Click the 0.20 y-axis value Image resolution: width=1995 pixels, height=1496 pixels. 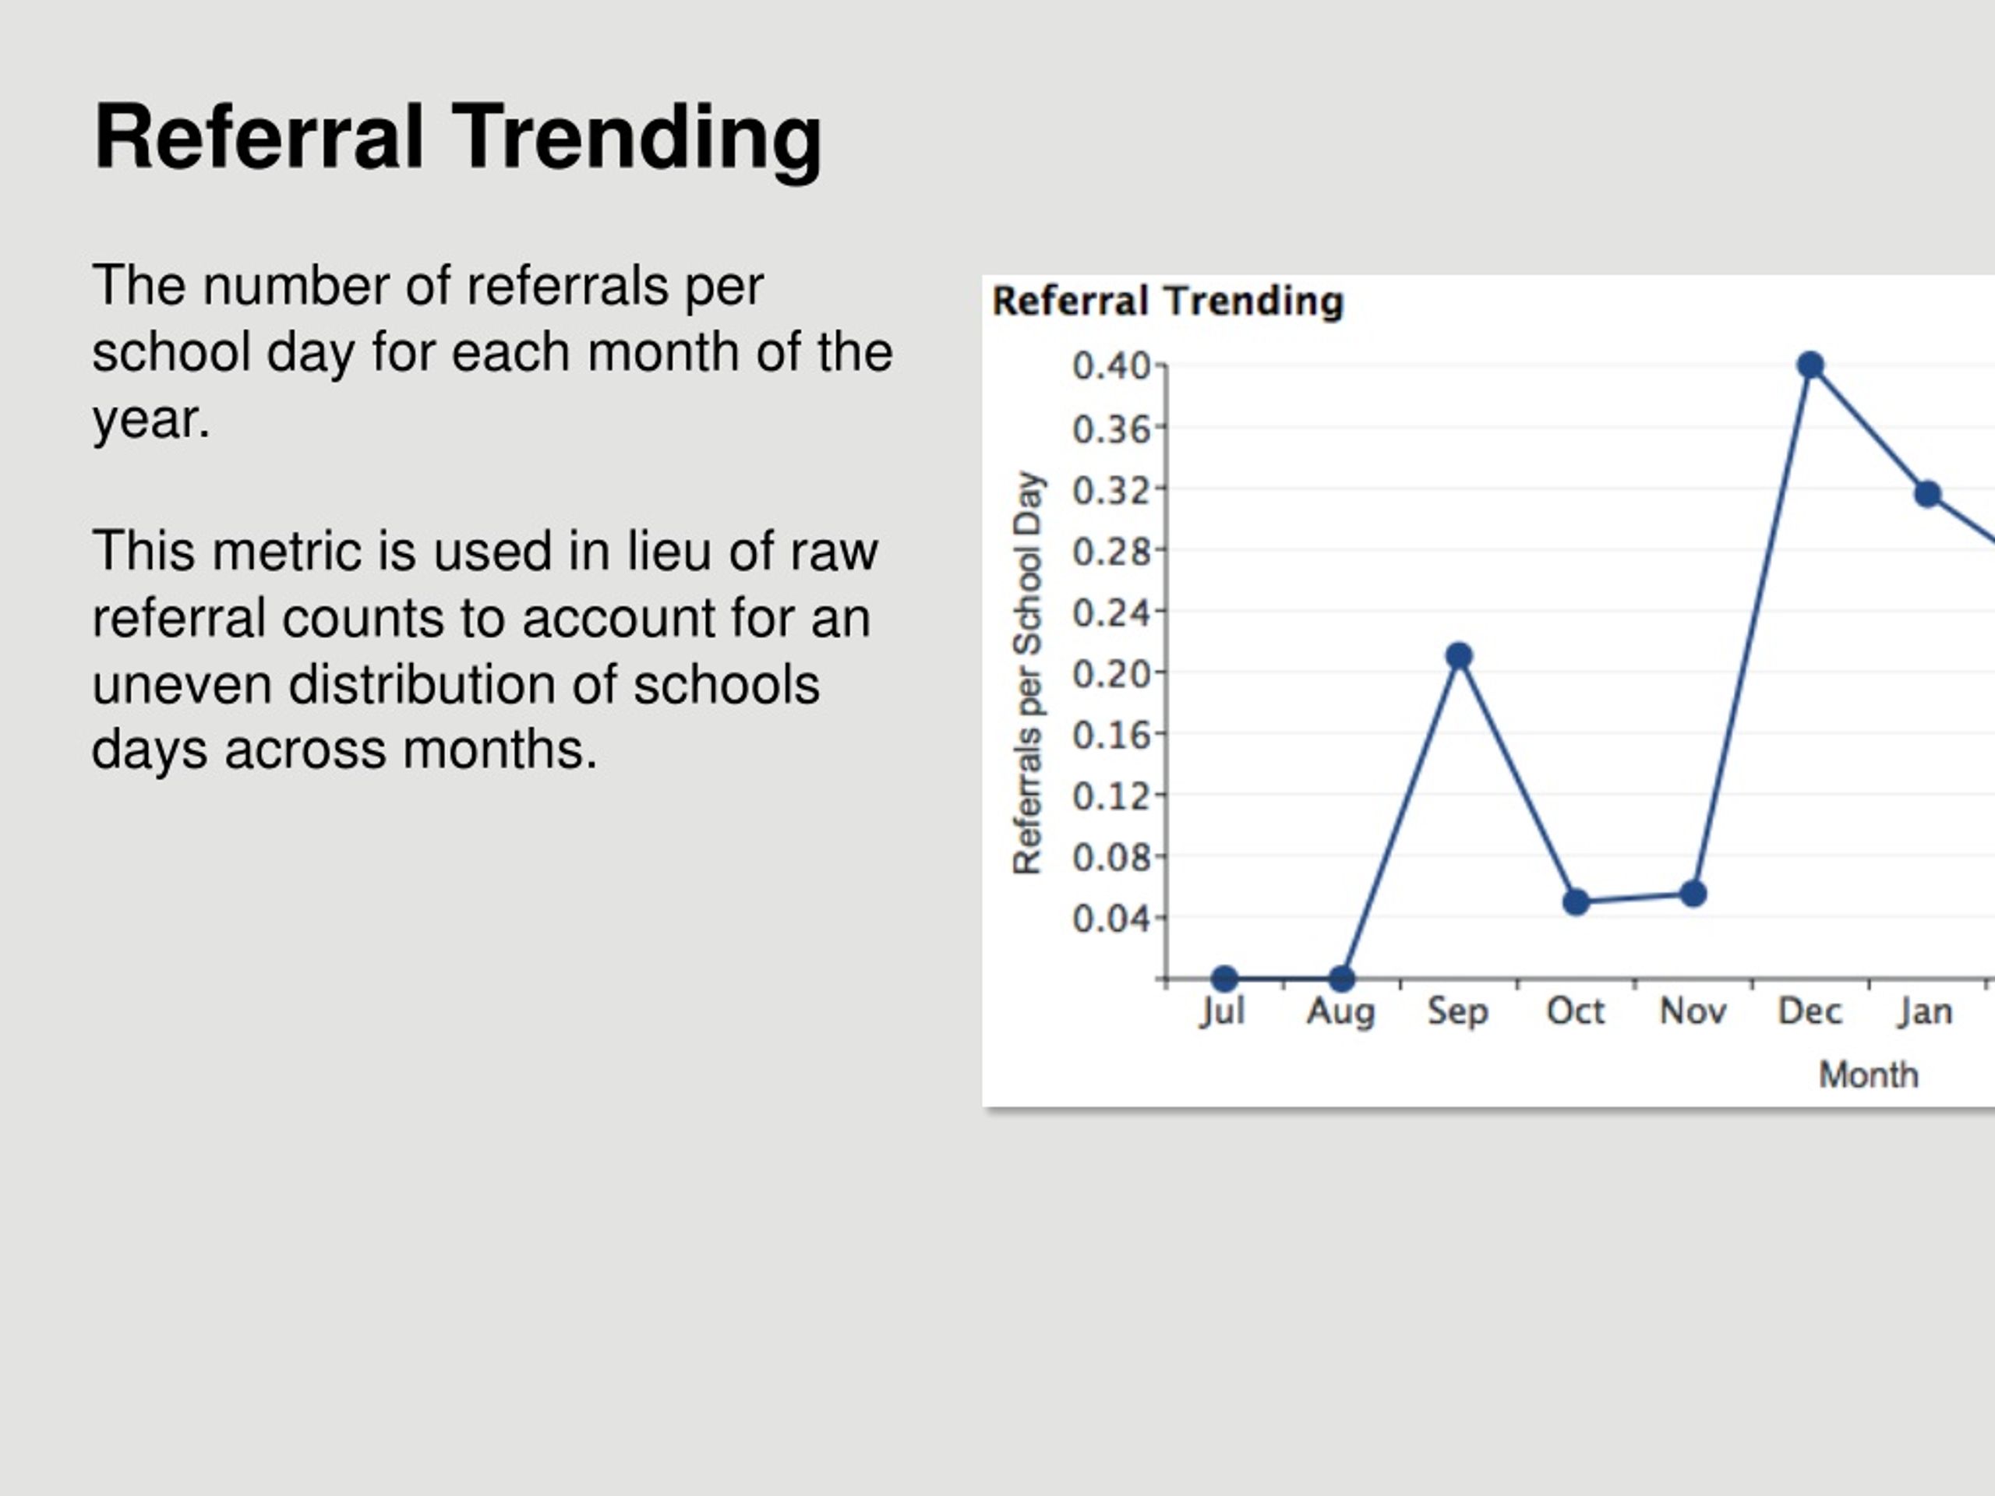click(1112, 674)
